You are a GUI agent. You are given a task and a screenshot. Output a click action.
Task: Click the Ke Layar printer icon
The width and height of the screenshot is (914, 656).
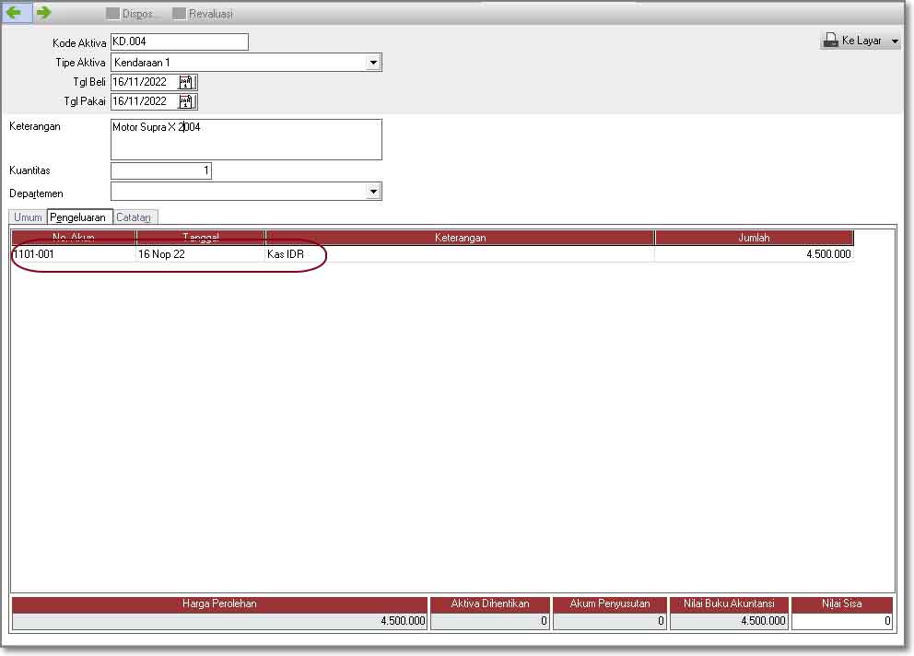[x=830, y=41]
